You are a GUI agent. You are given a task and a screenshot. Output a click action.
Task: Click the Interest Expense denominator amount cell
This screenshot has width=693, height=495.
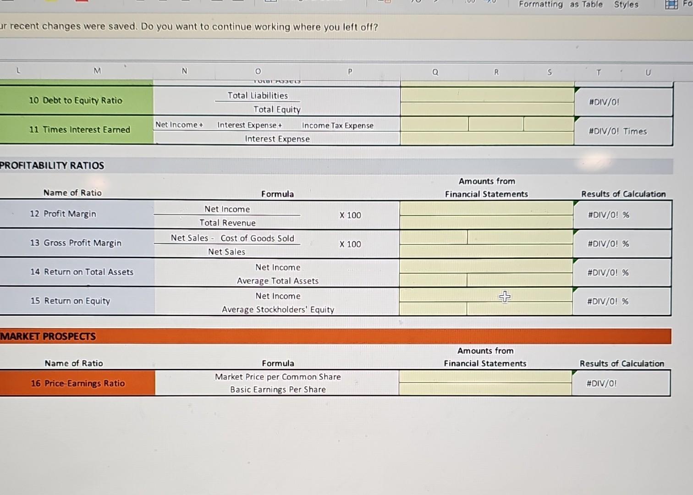point(487,138)
